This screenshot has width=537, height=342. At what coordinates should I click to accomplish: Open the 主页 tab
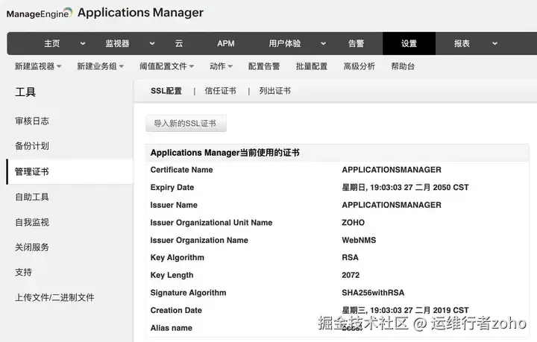[x=52, y=43]
